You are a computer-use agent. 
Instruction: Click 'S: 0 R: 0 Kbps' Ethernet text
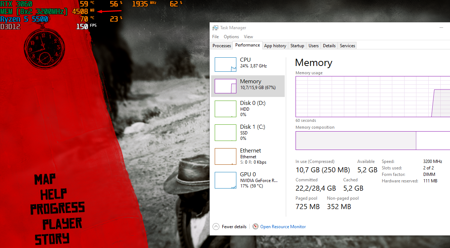pyautogui.click(x=253, y=162)
